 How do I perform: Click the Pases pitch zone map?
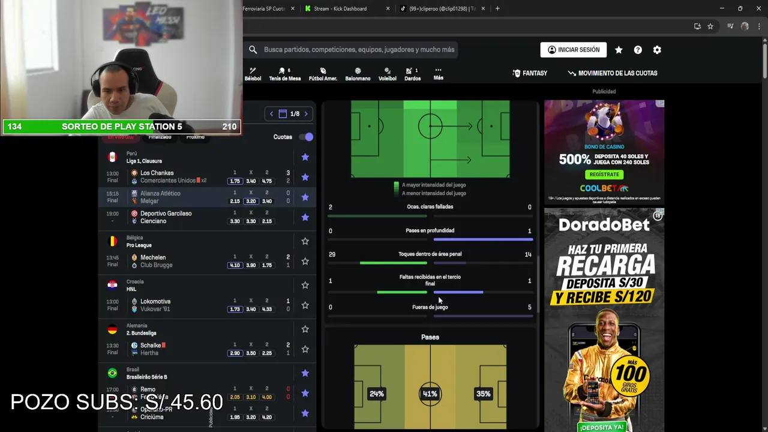[430, 386]
